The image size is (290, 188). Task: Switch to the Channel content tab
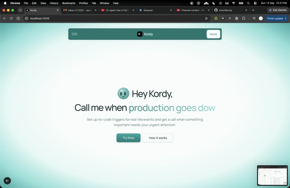point(193,10)
